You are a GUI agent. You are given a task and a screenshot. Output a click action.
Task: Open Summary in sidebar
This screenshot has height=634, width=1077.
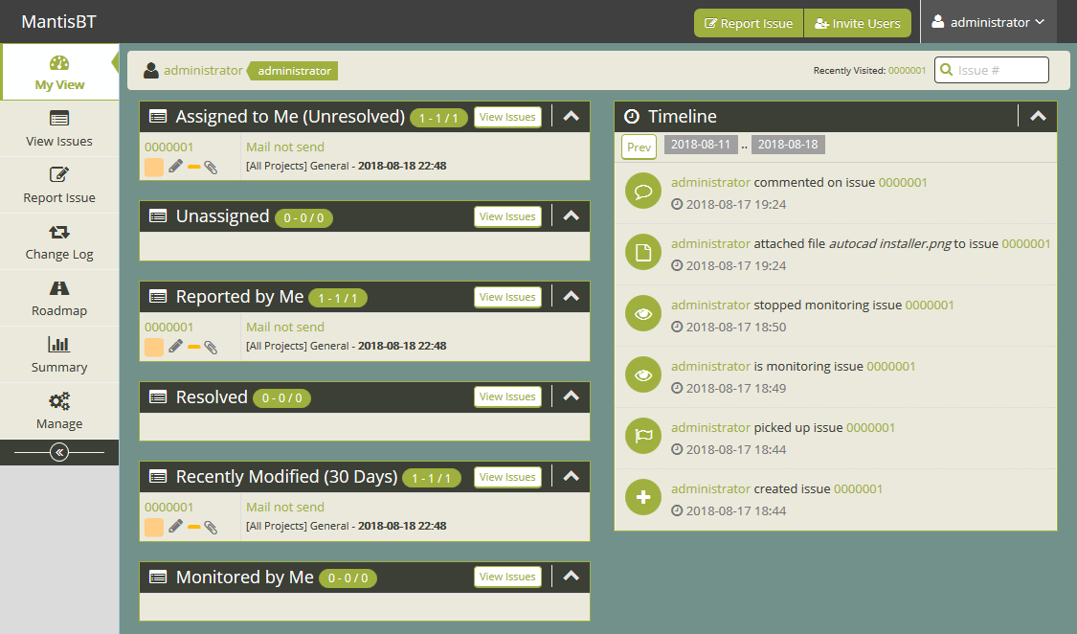point(59,355)
